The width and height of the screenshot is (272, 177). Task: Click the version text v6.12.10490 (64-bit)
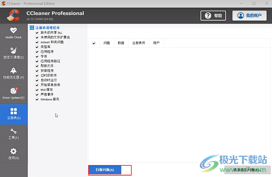pos(40,19)
